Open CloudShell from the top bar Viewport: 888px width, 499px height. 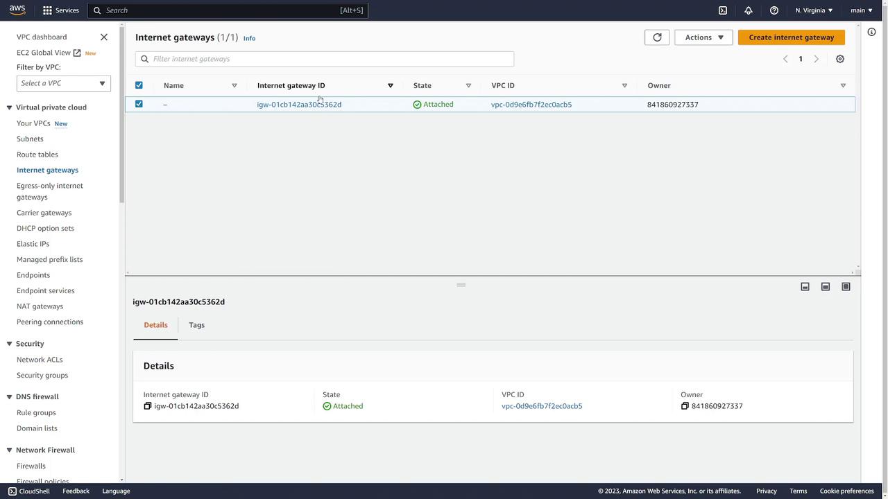coord(723,10)
